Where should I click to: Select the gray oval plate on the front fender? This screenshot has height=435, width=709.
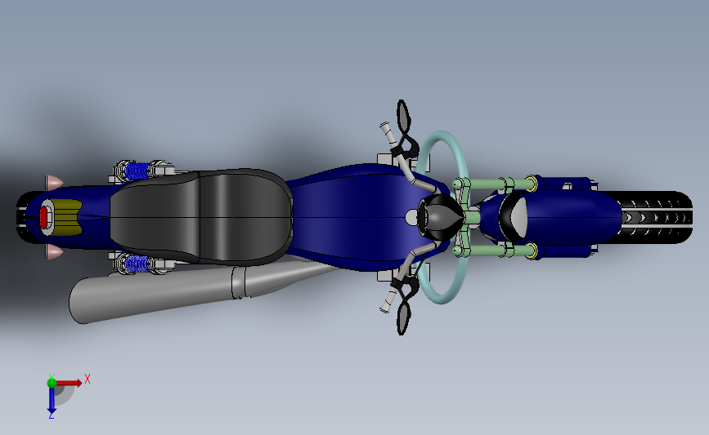(x=518, y=217)
